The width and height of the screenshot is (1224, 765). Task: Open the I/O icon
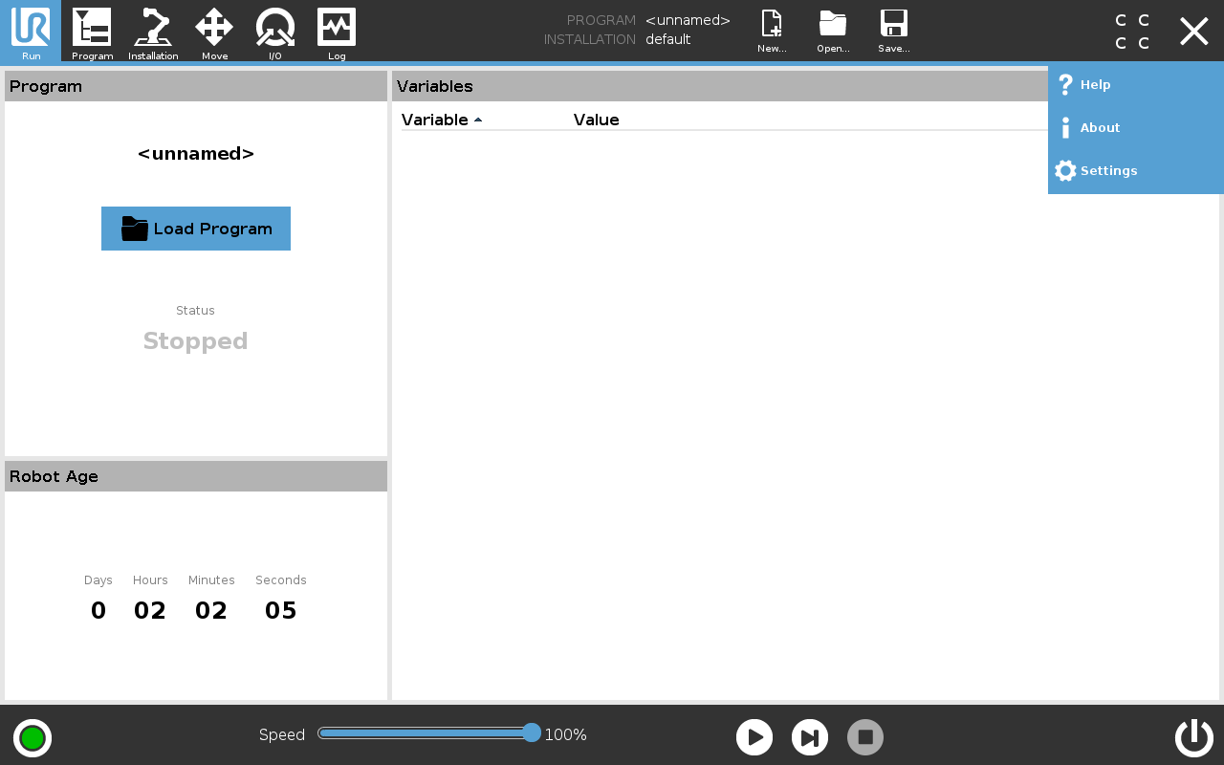click(275, 31)
